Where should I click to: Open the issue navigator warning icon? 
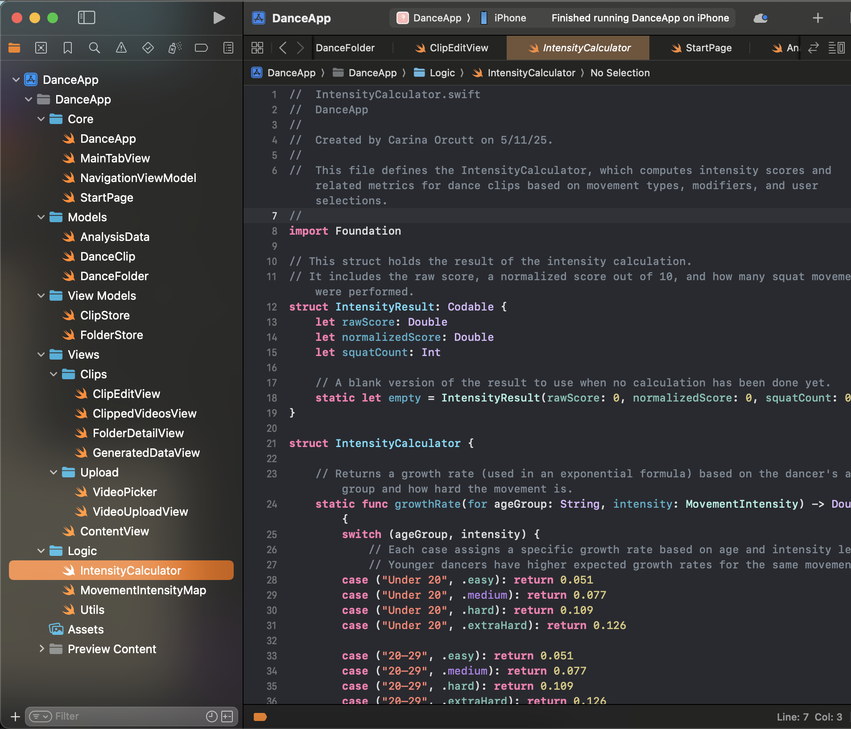tap(121, 48)
